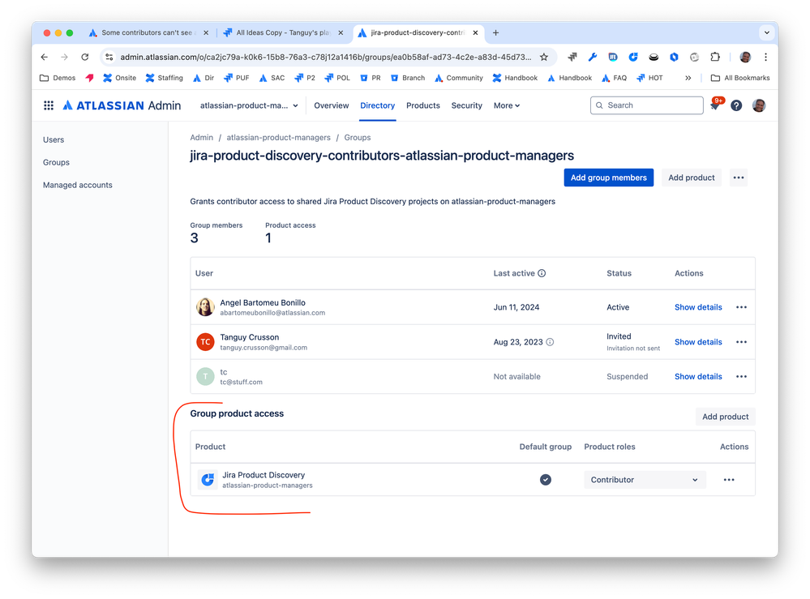Expand the Contributor product role dropdown

click(644, 480)
